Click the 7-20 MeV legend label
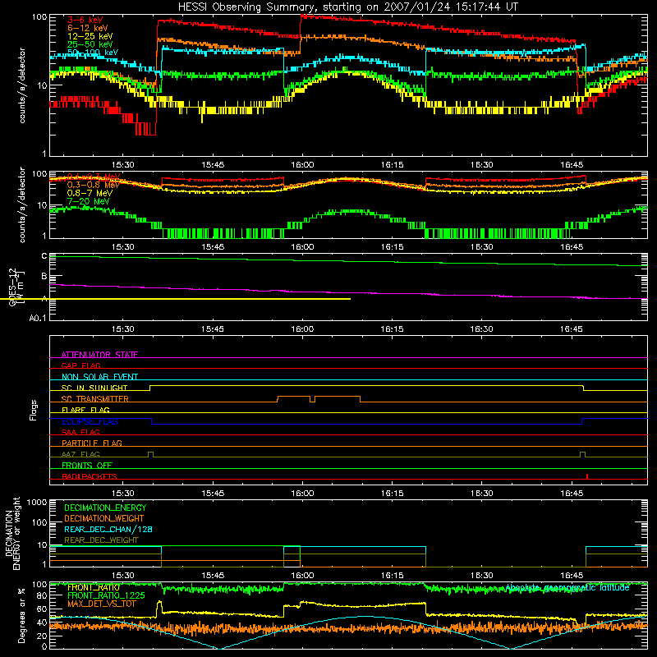The image size is (657, 657). coord(89,201)
